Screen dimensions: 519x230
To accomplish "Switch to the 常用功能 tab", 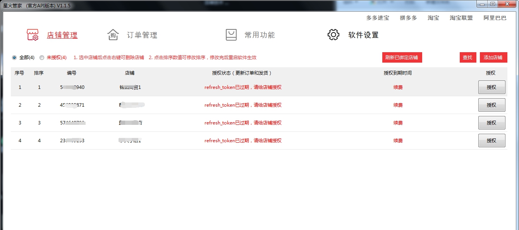I will [x=259, y=35].
